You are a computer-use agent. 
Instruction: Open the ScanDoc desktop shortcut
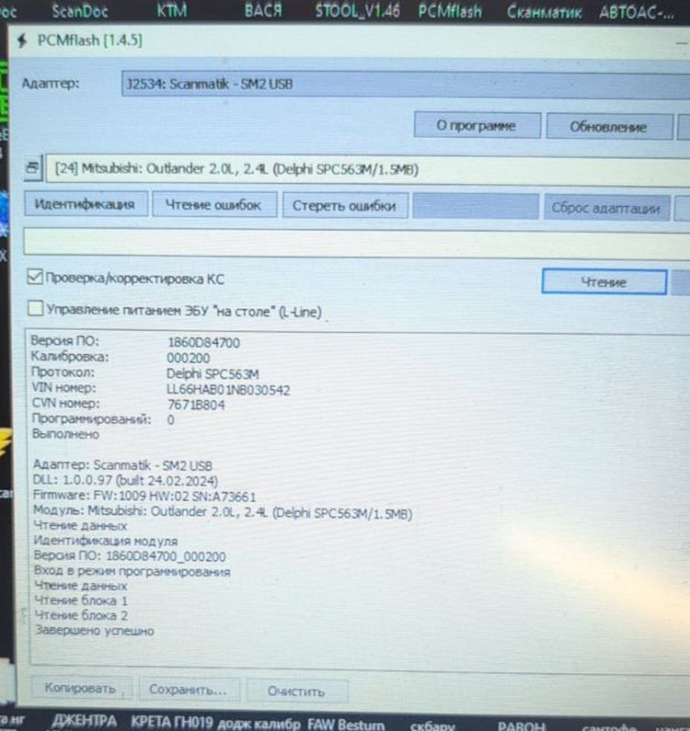[80, 11]
